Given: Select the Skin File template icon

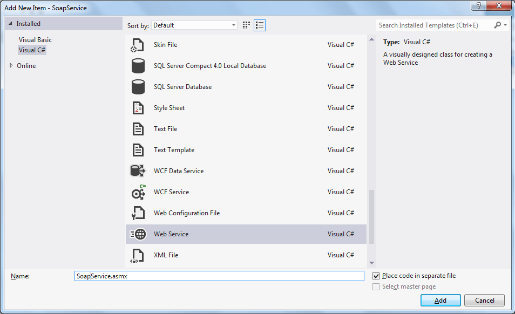Looking at the screenshot, I should coord(138,45).
